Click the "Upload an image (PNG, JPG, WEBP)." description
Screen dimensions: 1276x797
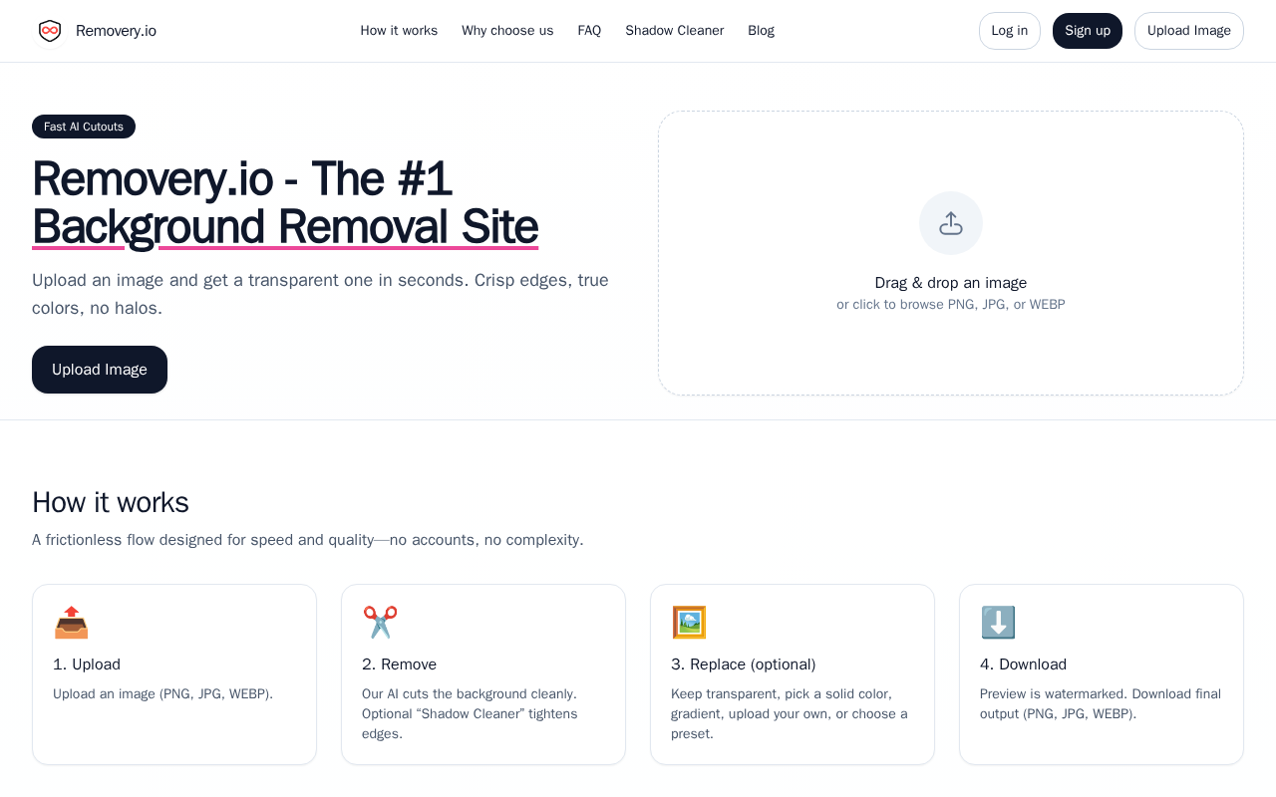162,694
